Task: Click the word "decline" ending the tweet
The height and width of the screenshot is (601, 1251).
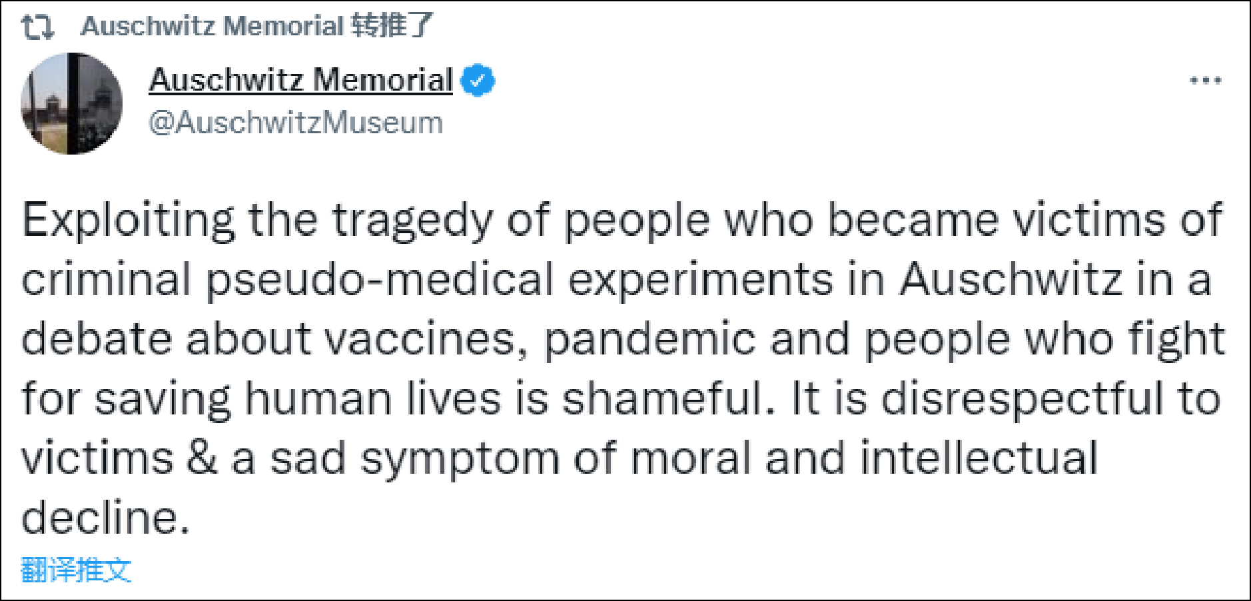Action: (100, 518)
